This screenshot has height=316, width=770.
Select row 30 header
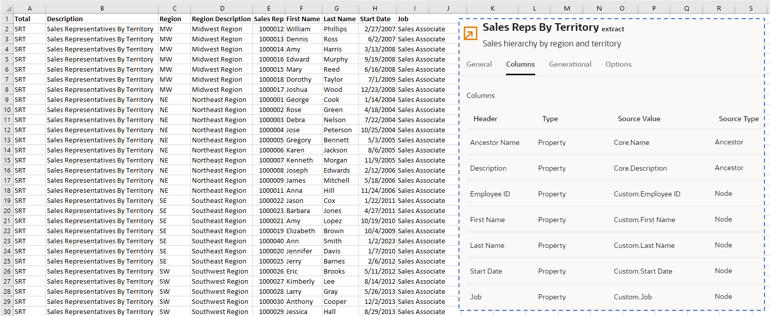point(7,311)
